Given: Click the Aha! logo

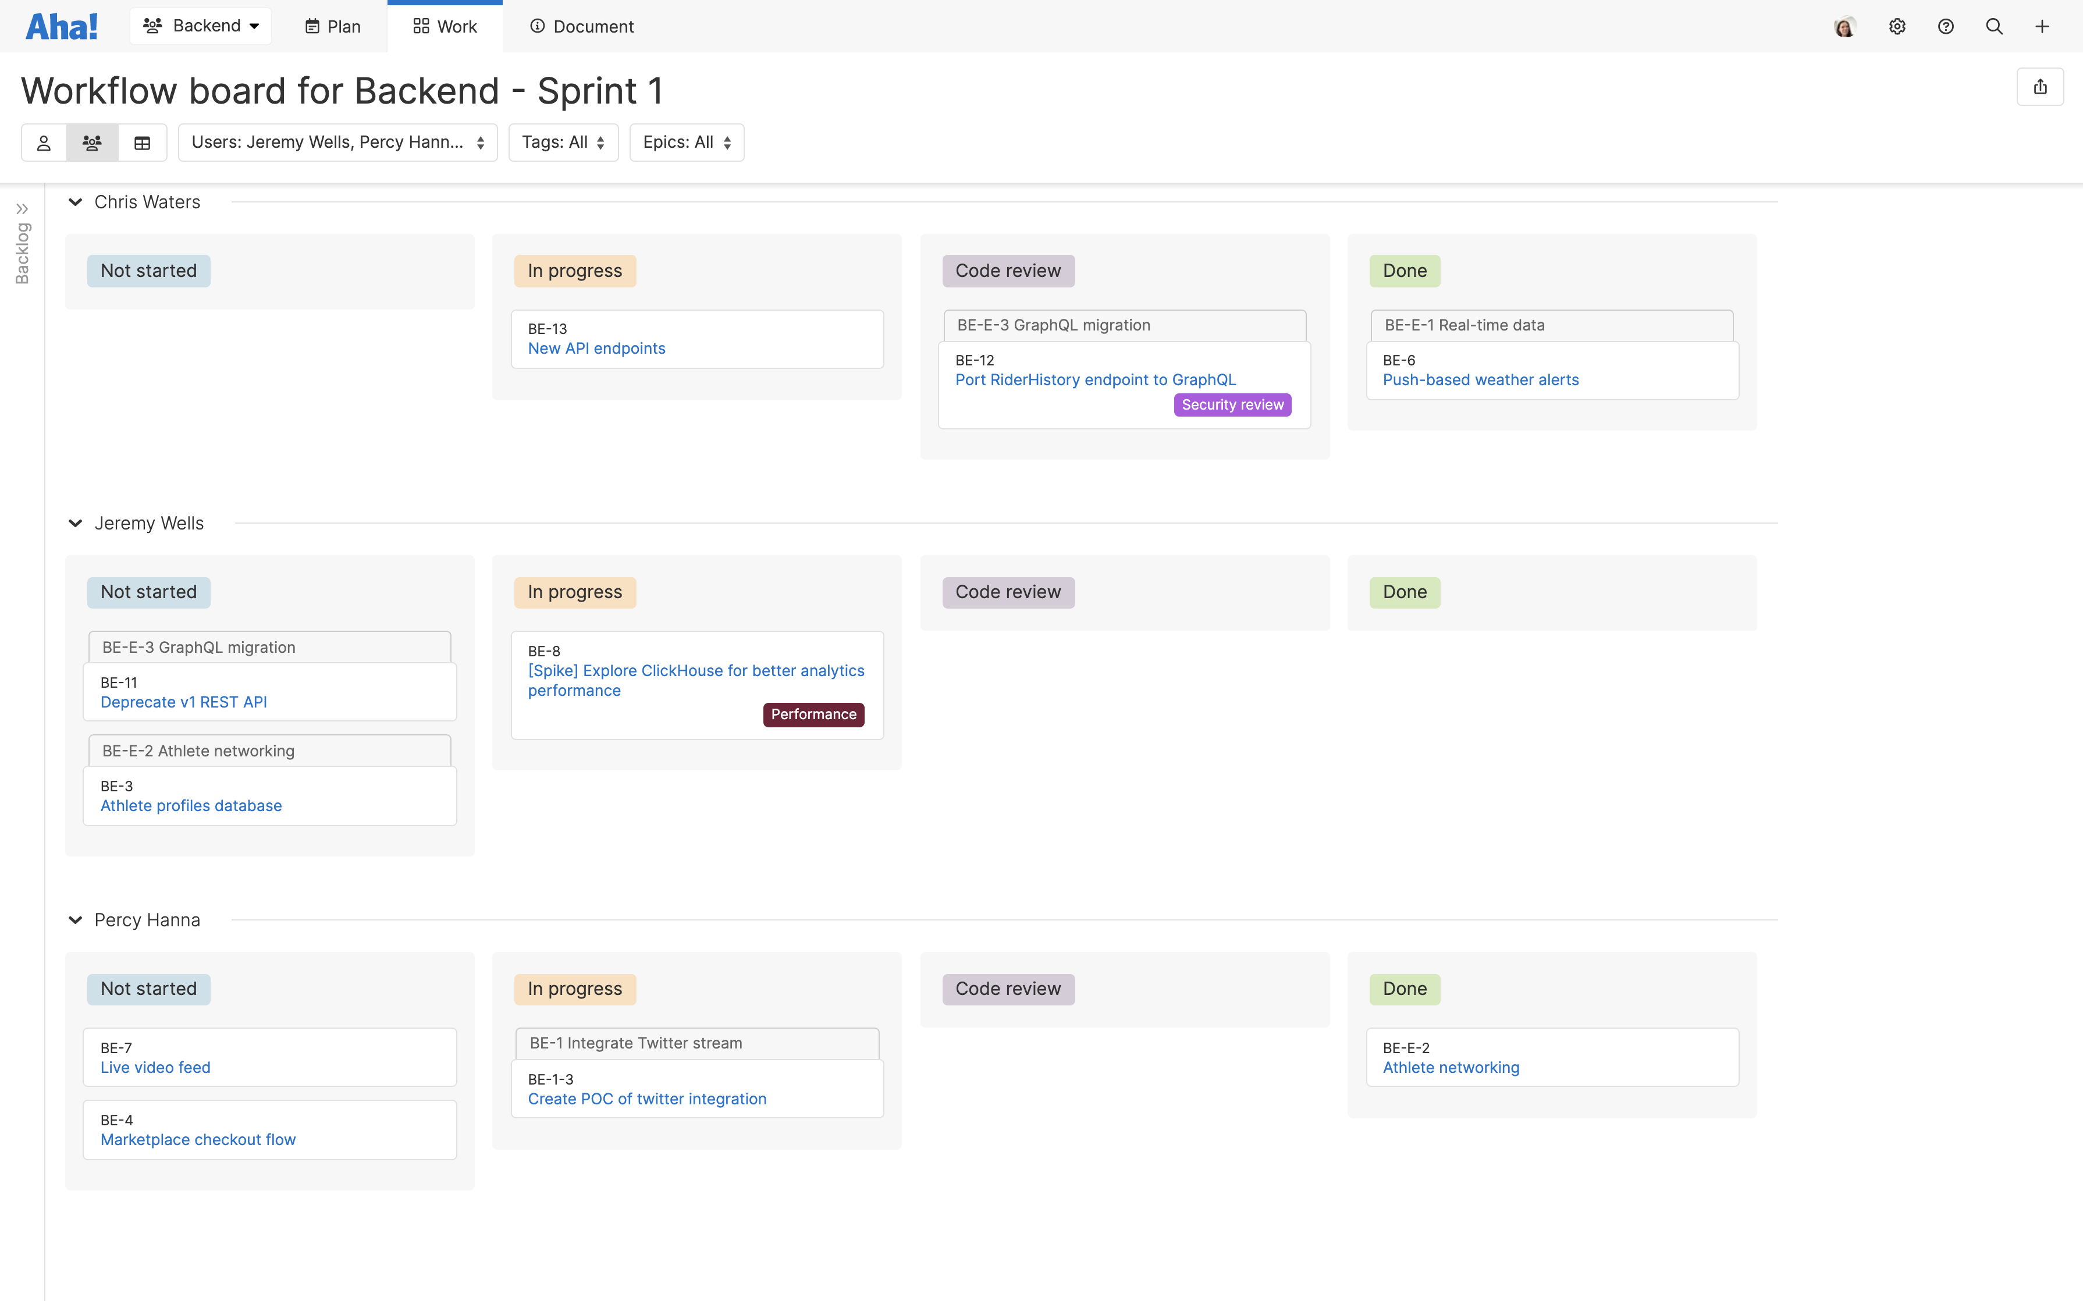Looking at the screenshot, I should point(61,26).
